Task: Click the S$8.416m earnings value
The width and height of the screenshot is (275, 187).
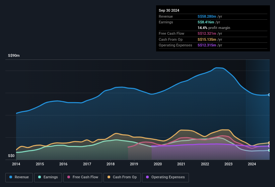Action: (206, 22)
